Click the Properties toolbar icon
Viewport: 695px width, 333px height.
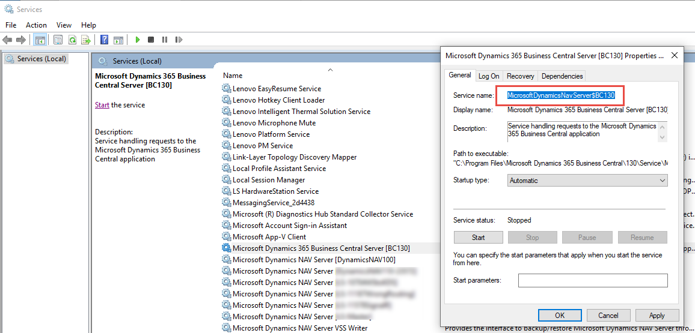tap(58, 40)
